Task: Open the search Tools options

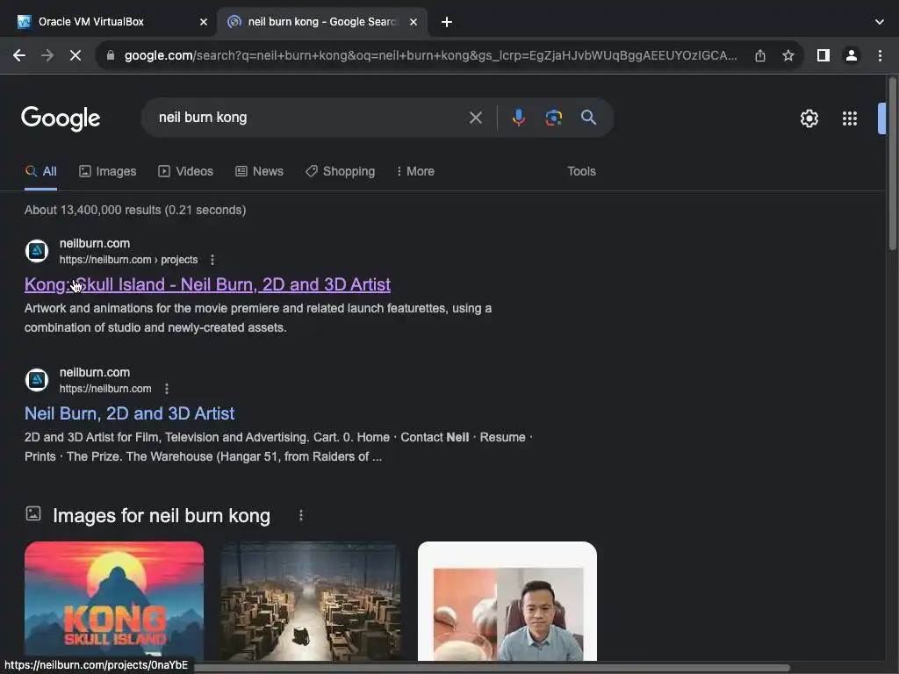Action: pos(581,171)
